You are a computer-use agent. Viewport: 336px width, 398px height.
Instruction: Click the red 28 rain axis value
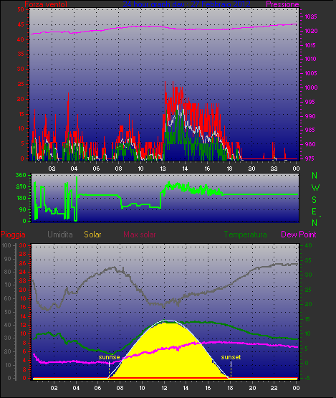(x=23, y=254)
